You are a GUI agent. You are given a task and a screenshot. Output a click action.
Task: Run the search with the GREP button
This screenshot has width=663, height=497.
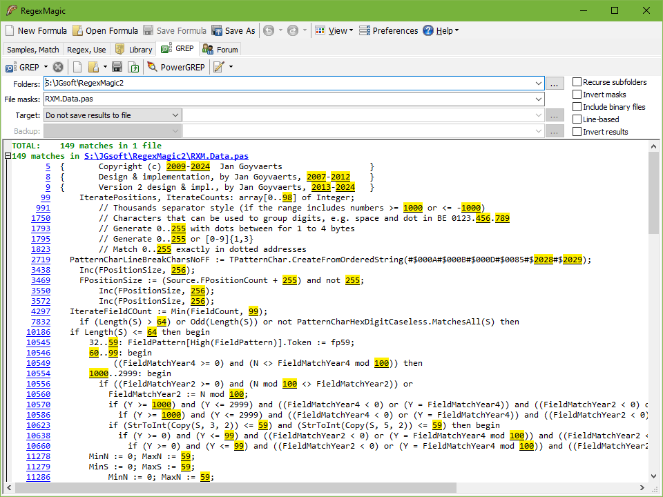point(22,67)
